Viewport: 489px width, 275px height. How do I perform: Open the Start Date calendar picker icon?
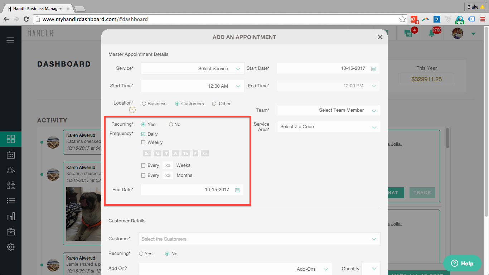(373, 68)
